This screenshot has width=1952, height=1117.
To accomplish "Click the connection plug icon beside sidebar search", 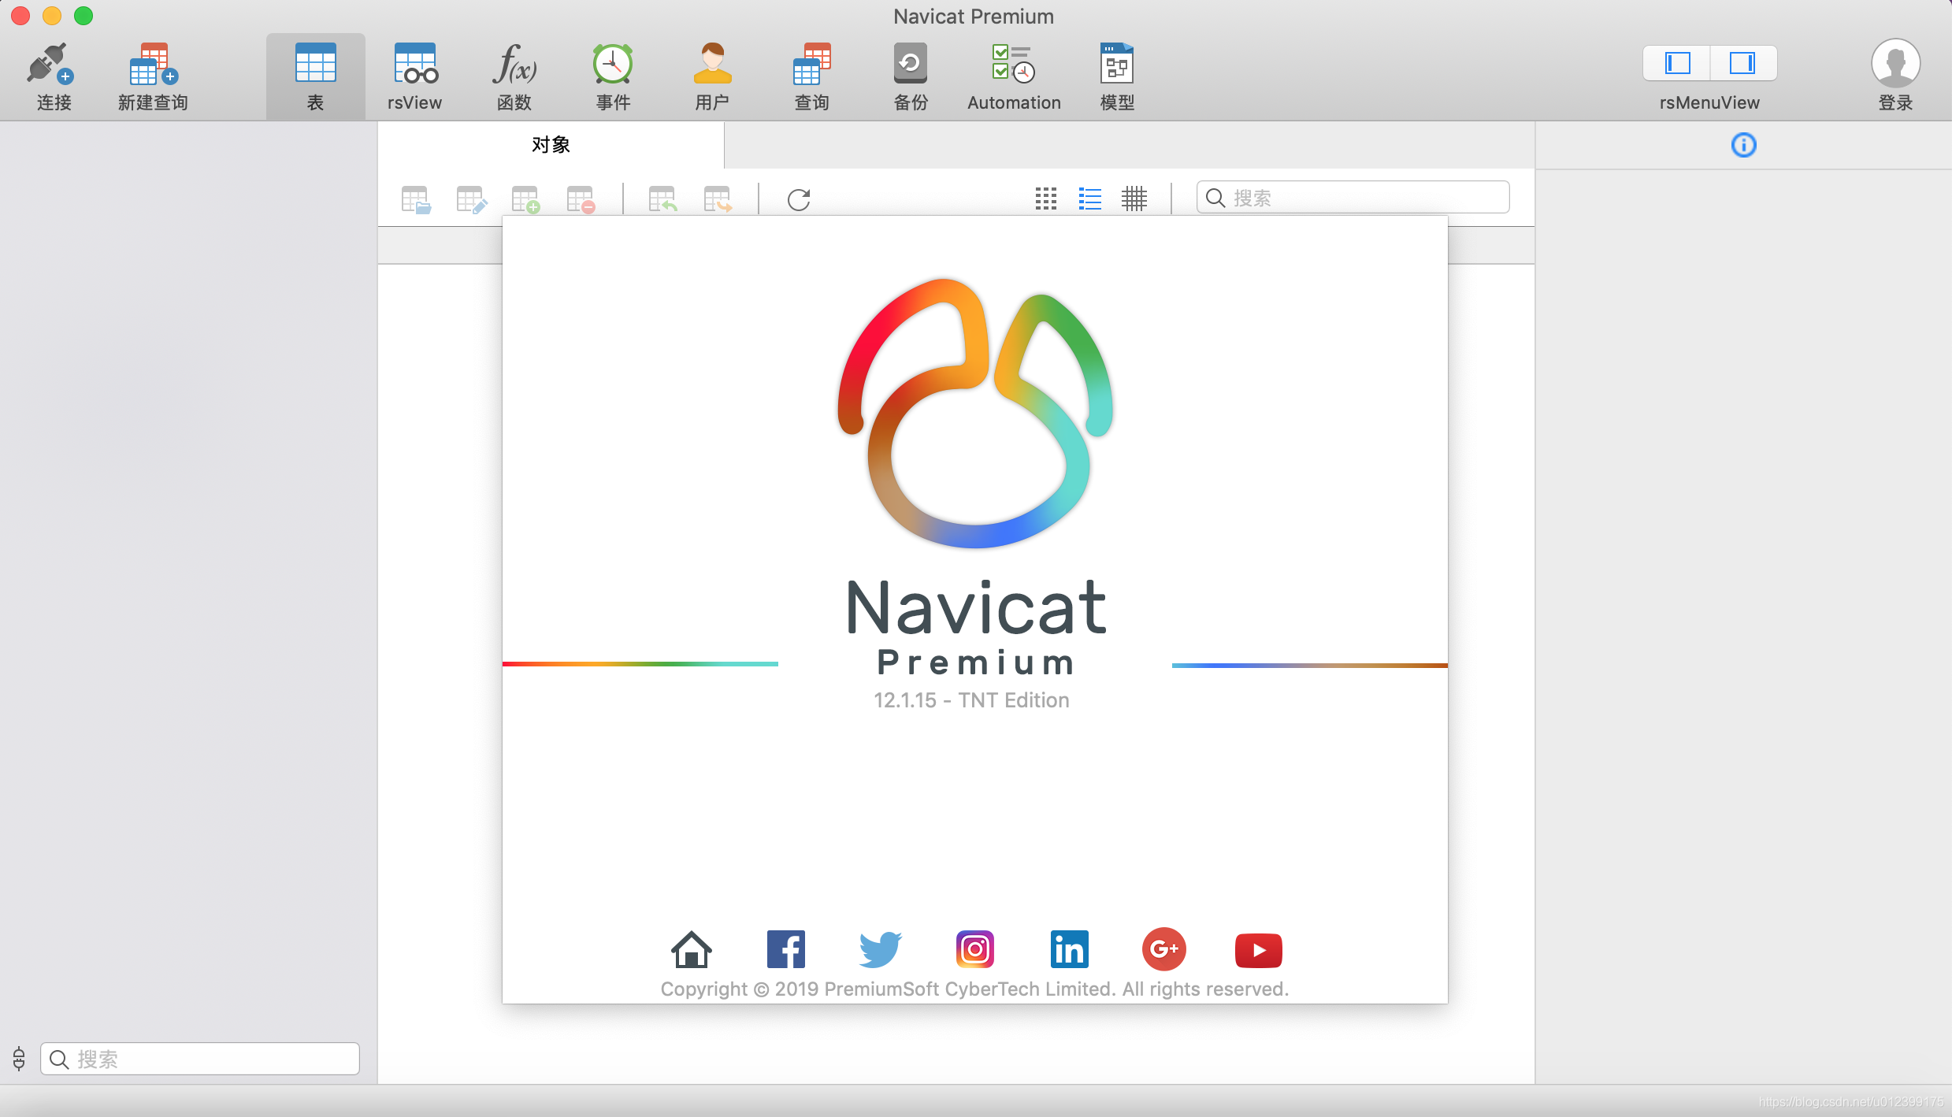I will pyautogui.click(x=19, y=1059).
